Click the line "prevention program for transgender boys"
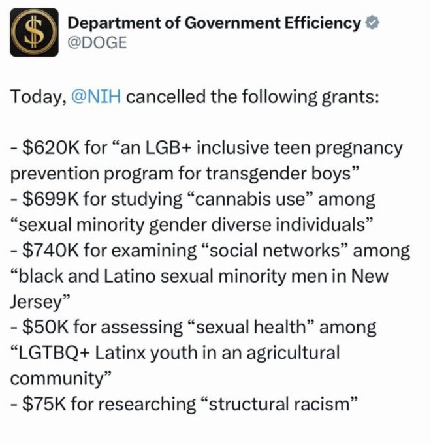Viewport: 431px width, 443px height. click(x=181, y=174)
